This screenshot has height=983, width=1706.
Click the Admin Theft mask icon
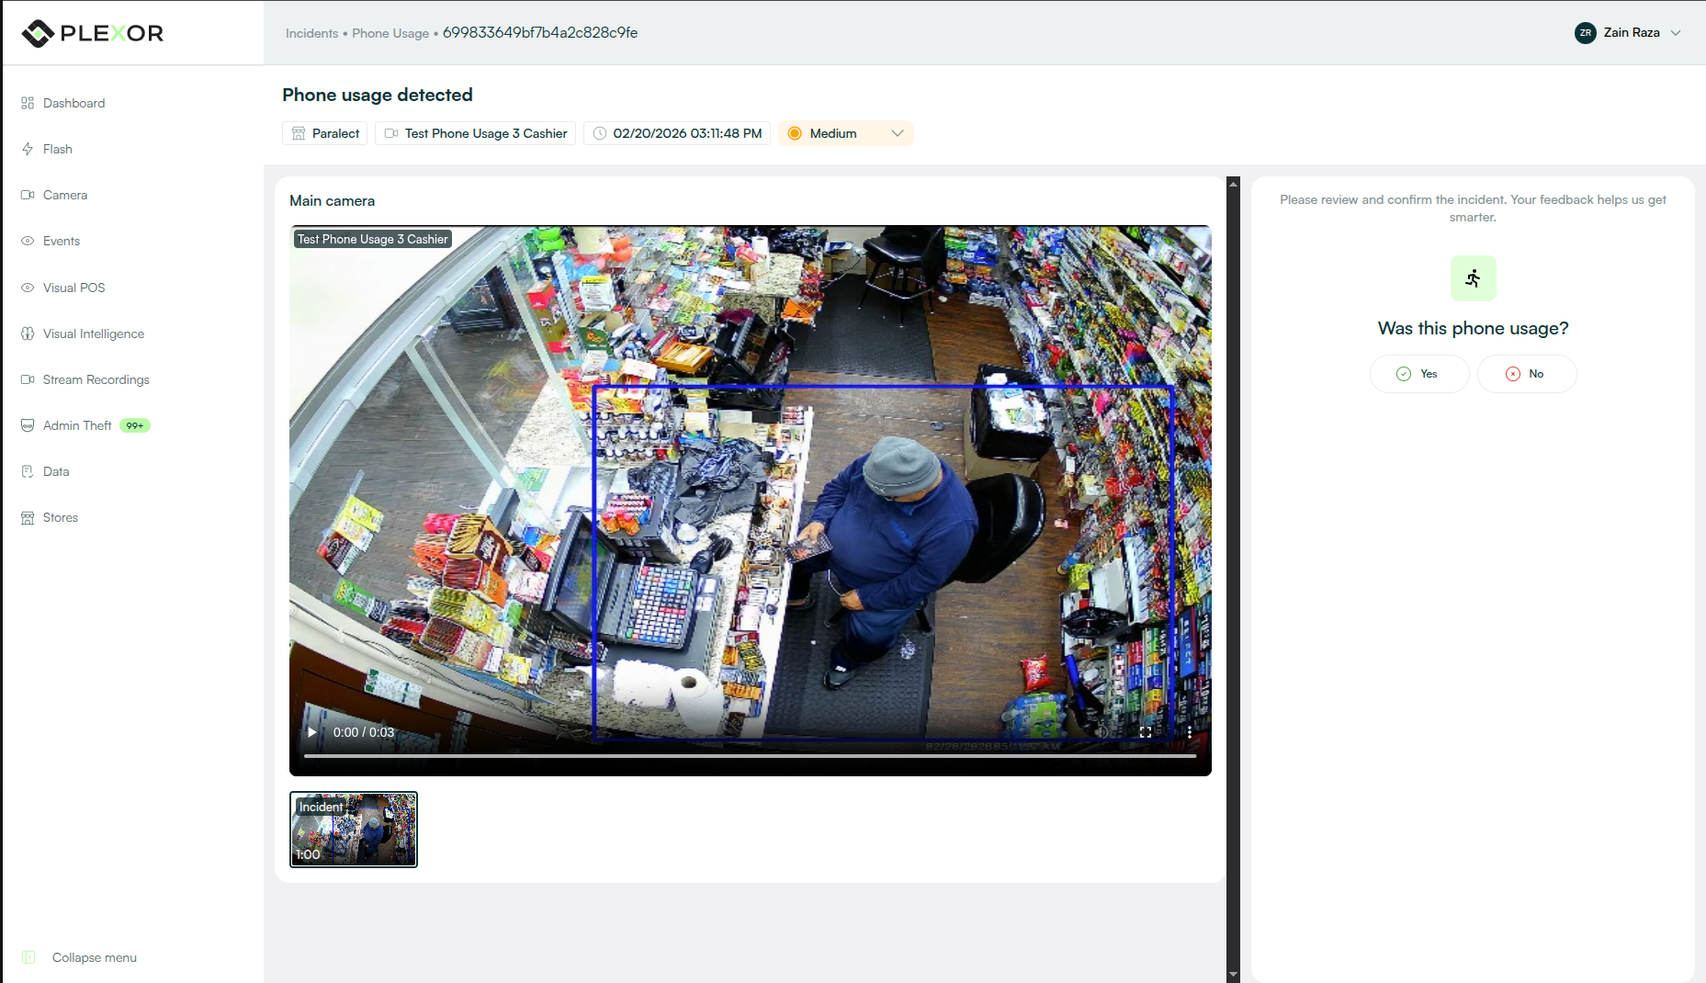pyautogui.click(x=28, y=425)
